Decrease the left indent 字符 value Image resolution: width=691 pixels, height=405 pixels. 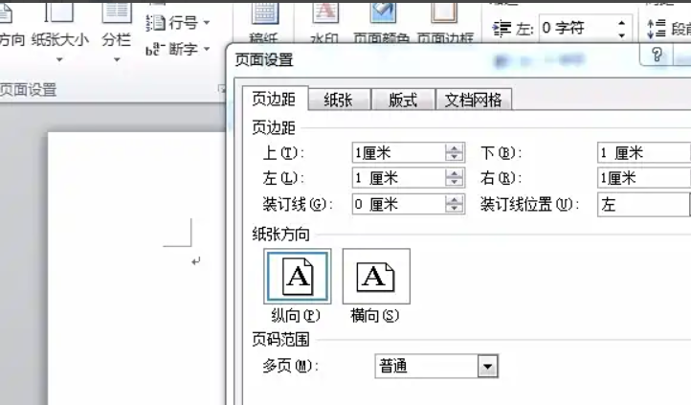click(621, 34)
